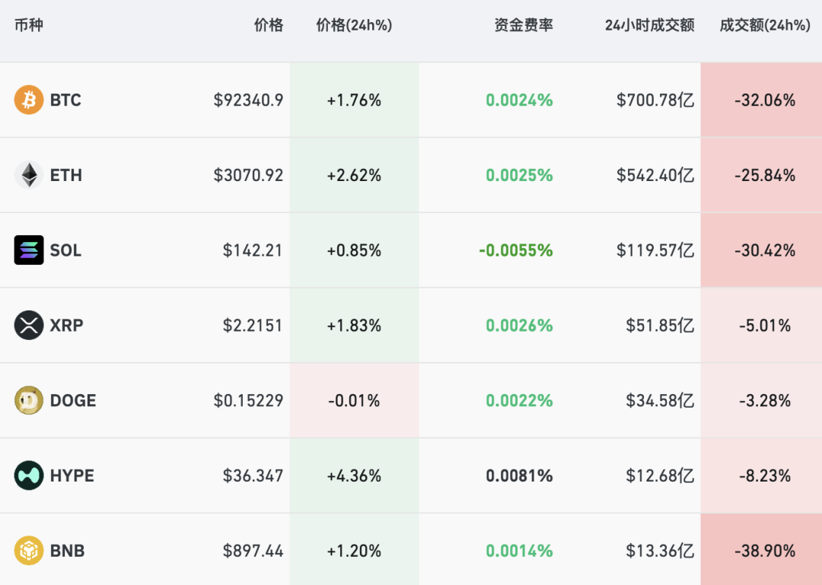
Task: Open the BTC coin name link
Action: (65, 100)
